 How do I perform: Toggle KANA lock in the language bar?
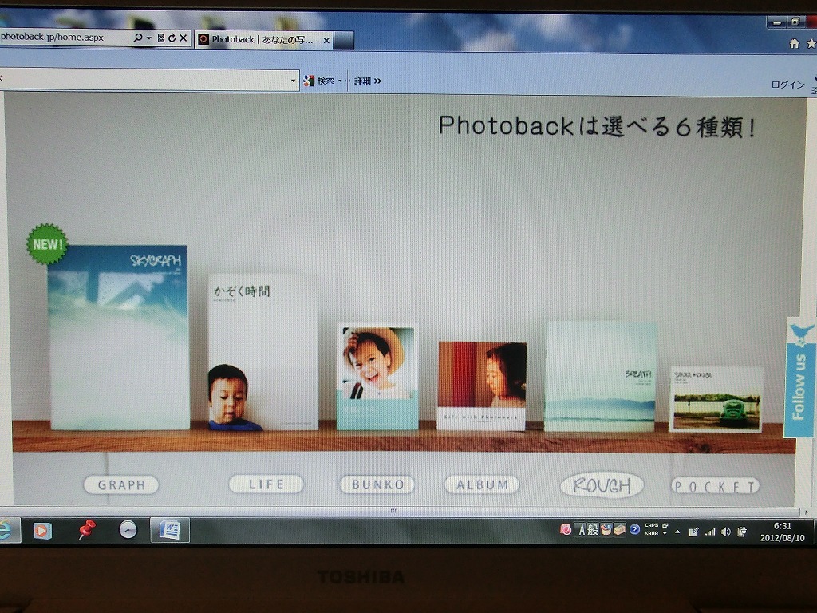[651, 533]
